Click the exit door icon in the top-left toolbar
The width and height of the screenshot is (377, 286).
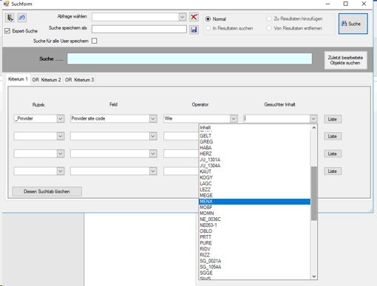[10, 18]
